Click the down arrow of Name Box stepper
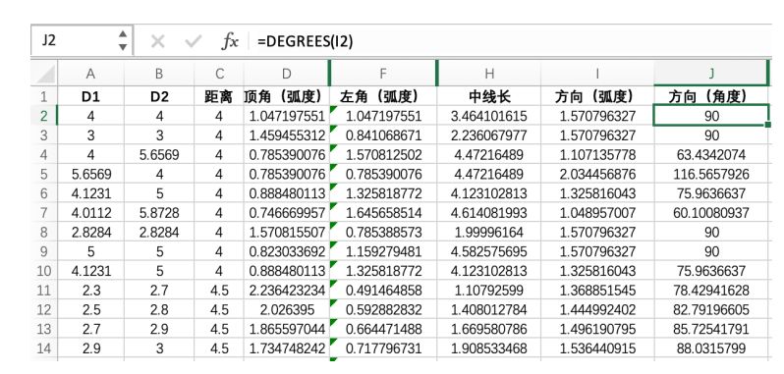Viewport: 784px width, 374px height. 123,47
